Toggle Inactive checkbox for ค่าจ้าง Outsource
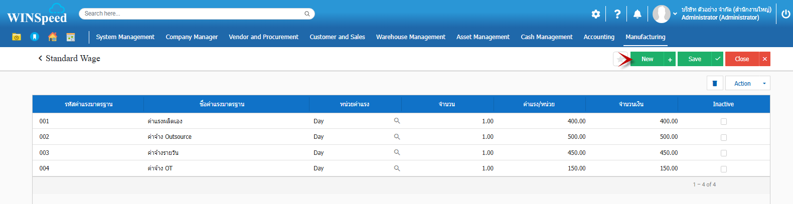Screen dimensions: 793x204 pos(723,137)
